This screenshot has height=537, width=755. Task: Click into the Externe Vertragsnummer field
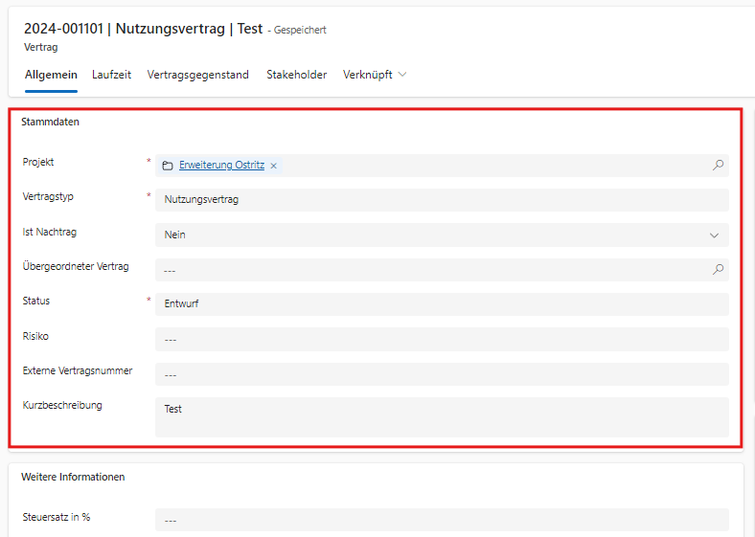tap(441, 374)
